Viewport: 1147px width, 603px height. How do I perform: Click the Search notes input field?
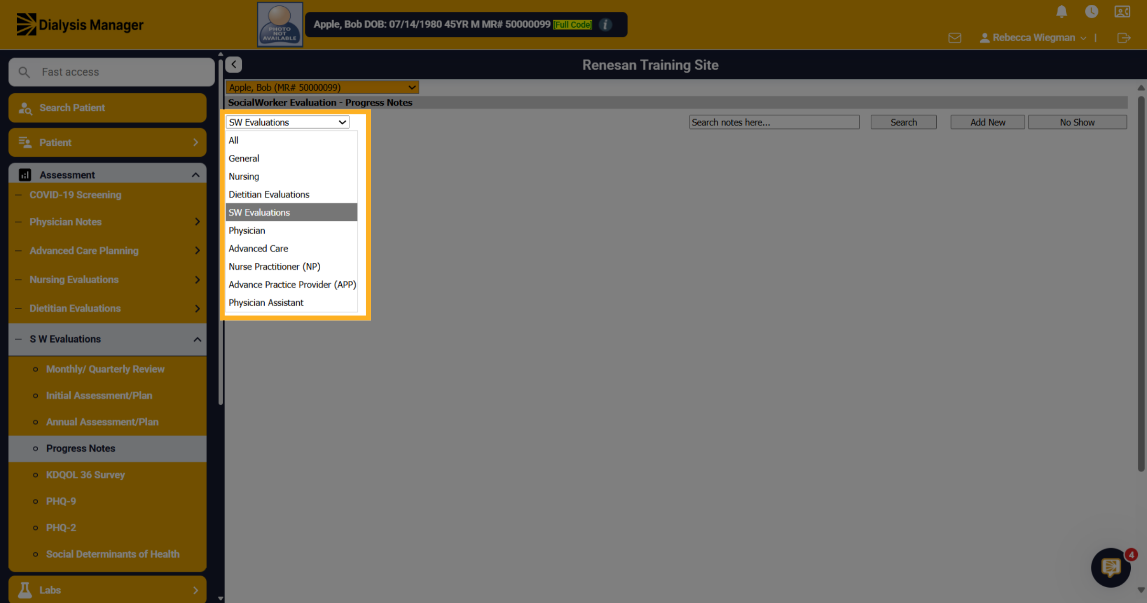point(774,122)
